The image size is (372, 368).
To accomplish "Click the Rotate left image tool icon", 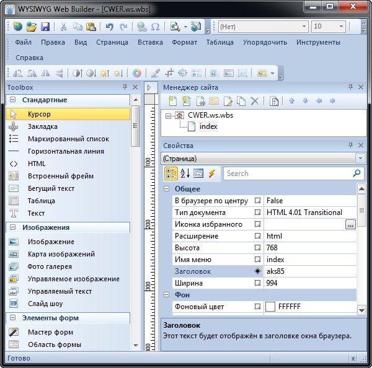I will (18, 73).
